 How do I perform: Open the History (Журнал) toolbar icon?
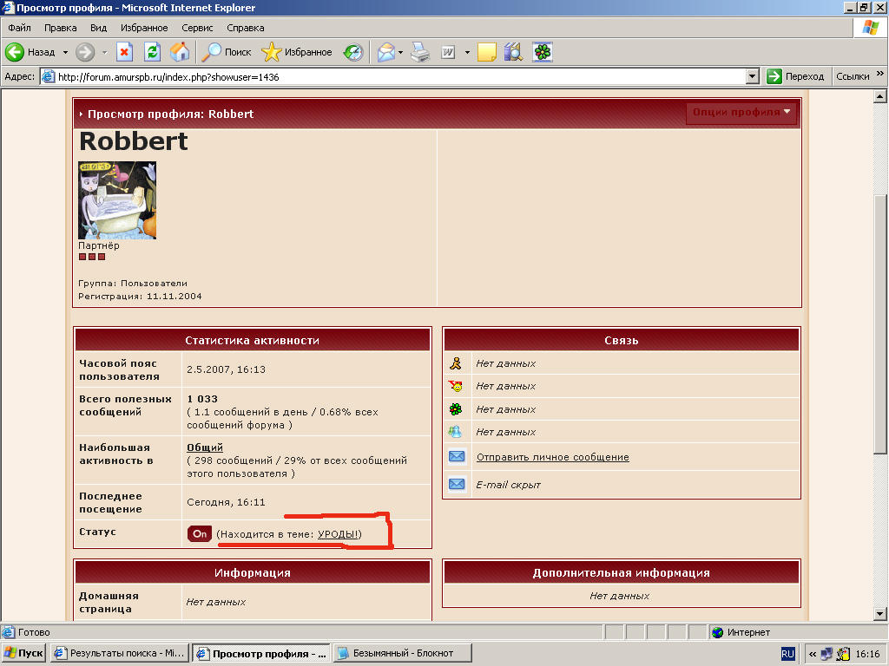pyautogui.click(x=352, y=52)
